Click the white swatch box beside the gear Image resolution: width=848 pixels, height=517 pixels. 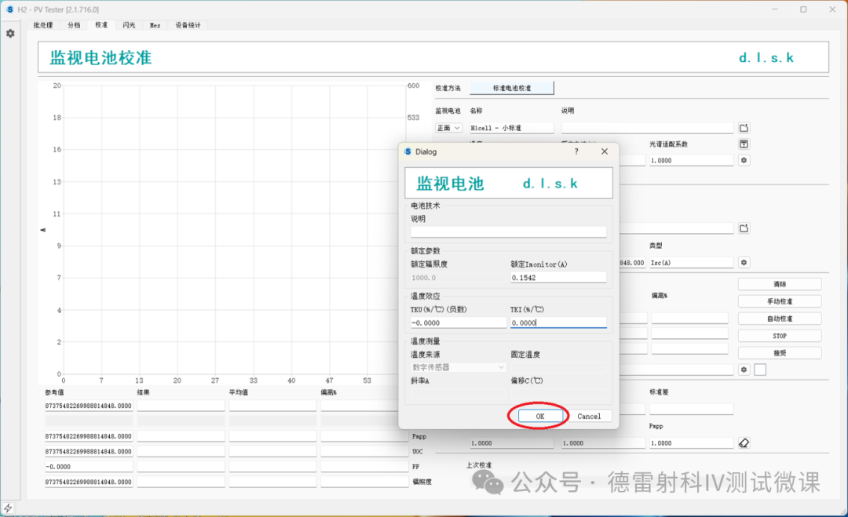(x=760, y=369)
